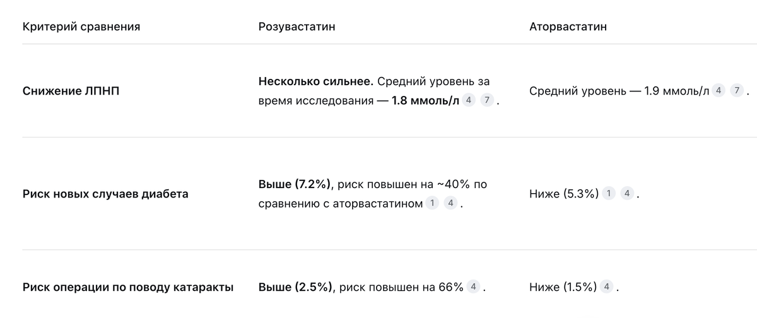Open citation 4 next to Ниже (1.5%)
The height and width of the screenshot is (318, 757).
[x=606, y=287]
